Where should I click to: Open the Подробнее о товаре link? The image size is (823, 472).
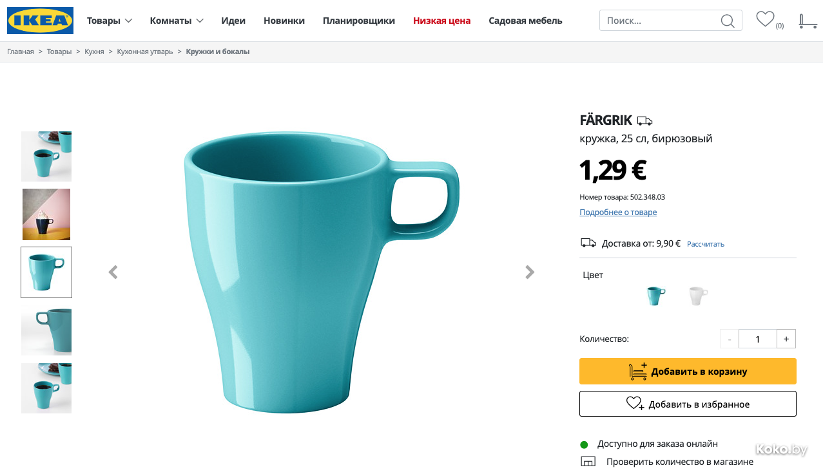pos(618,212)
